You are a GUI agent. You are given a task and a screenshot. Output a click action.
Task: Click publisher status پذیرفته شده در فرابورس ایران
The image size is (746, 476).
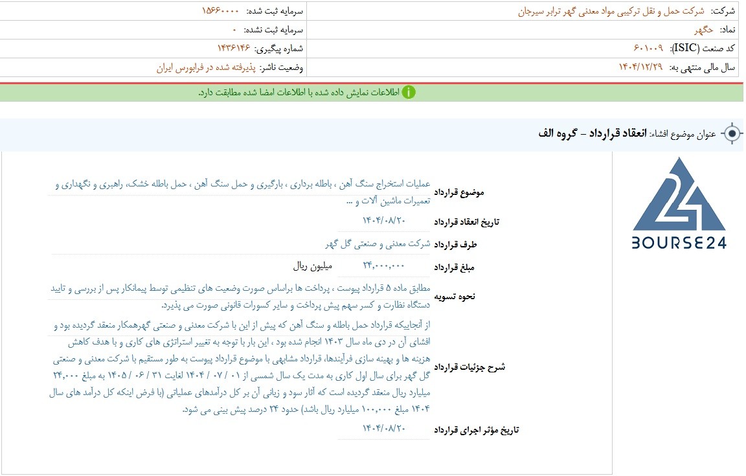click(206, 67)
